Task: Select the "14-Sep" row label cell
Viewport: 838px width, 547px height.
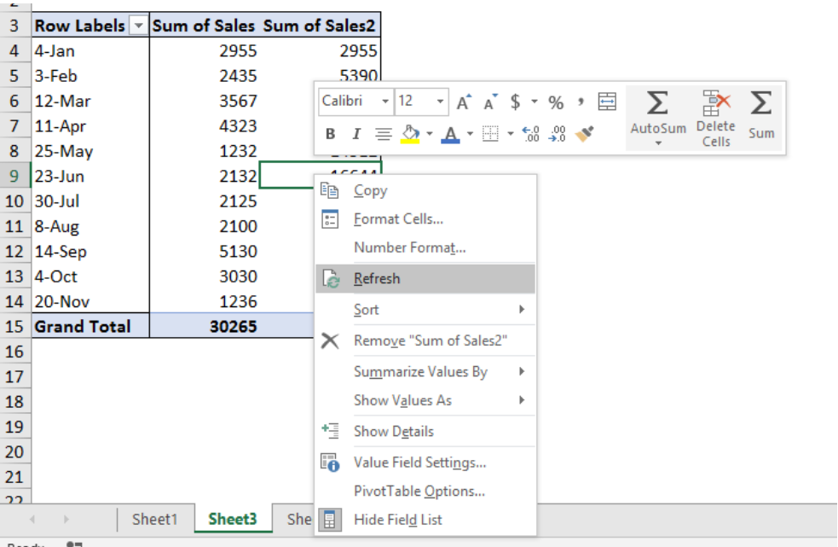Action: pyautogui.click(x=90, y=252)
